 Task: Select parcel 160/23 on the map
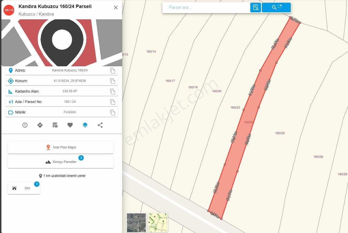coord(235,108)
